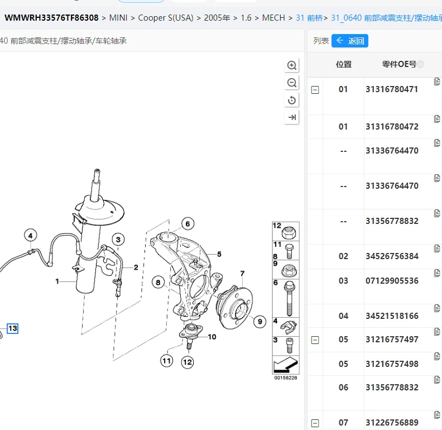Image resolution: width=442 pixels, height=430 pixels.
Task: Click the bolt thumbnail numbered 11 and 8
Action: (x=286, y=250)
